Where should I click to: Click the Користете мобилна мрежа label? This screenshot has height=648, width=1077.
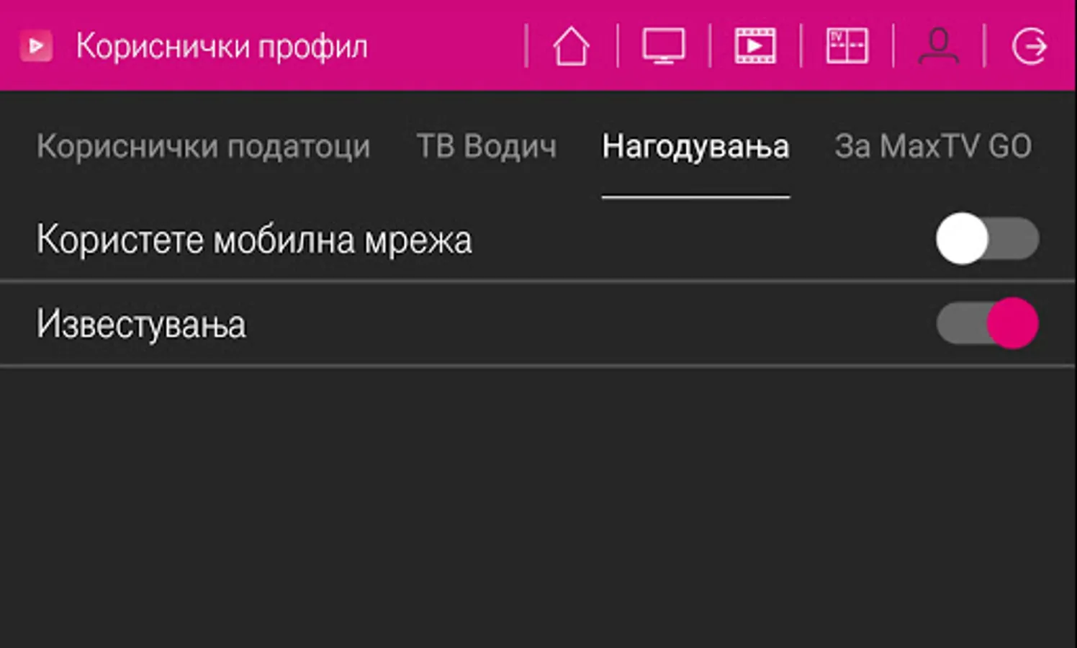[254, 239]
